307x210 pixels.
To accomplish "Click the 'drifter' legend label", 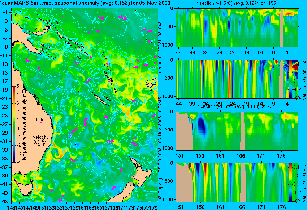I will pos(40,119).
